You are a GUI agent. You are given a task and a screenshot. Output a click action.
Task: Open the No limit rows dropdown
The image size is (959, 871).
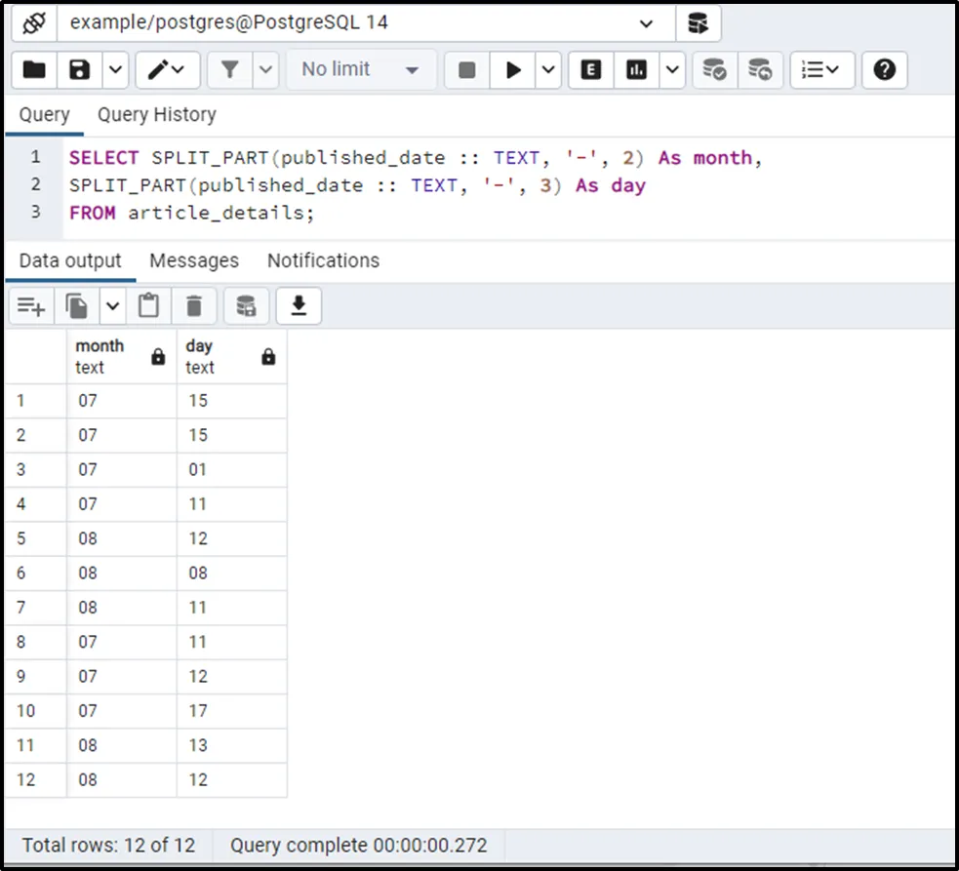tap(359, 70)
